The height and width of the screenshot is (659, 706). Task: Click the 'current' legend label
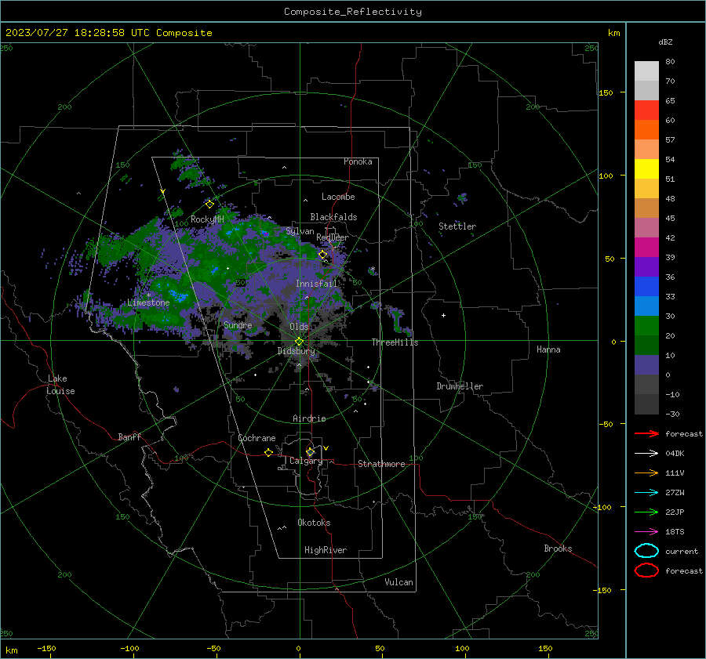point(682,552)
